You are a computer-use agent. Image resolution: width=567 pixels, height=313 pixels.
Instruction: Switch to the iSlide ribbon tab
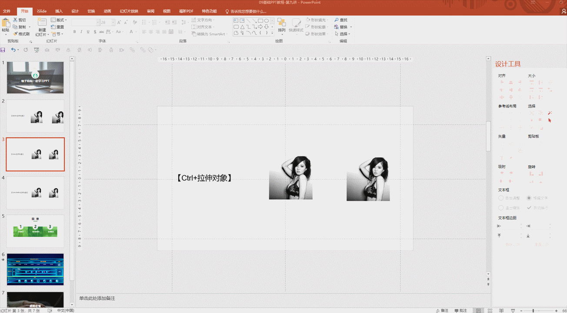pos(41,11)
